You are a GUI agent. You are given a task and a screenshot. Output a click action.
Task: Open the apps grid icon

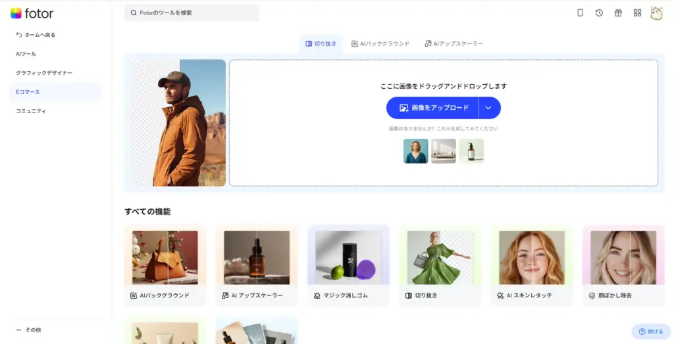coord(637,13)
